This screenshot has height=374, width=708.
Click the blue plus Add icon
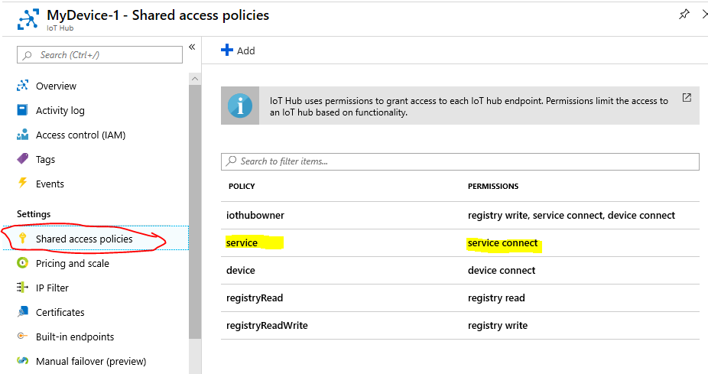click(227, 50)
